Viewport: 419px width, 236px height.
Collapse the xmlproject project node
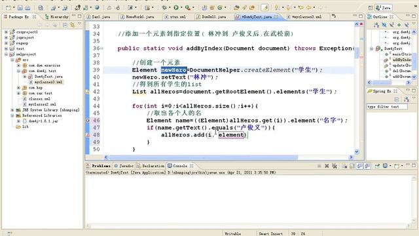[6, 54]
